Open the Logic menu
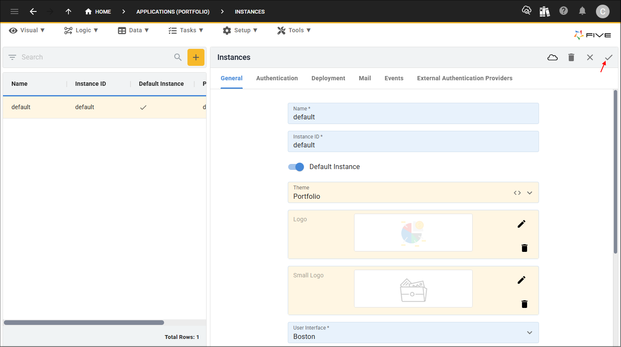The height and width of the screenshot is (347, 621). [x=81, y=30]
